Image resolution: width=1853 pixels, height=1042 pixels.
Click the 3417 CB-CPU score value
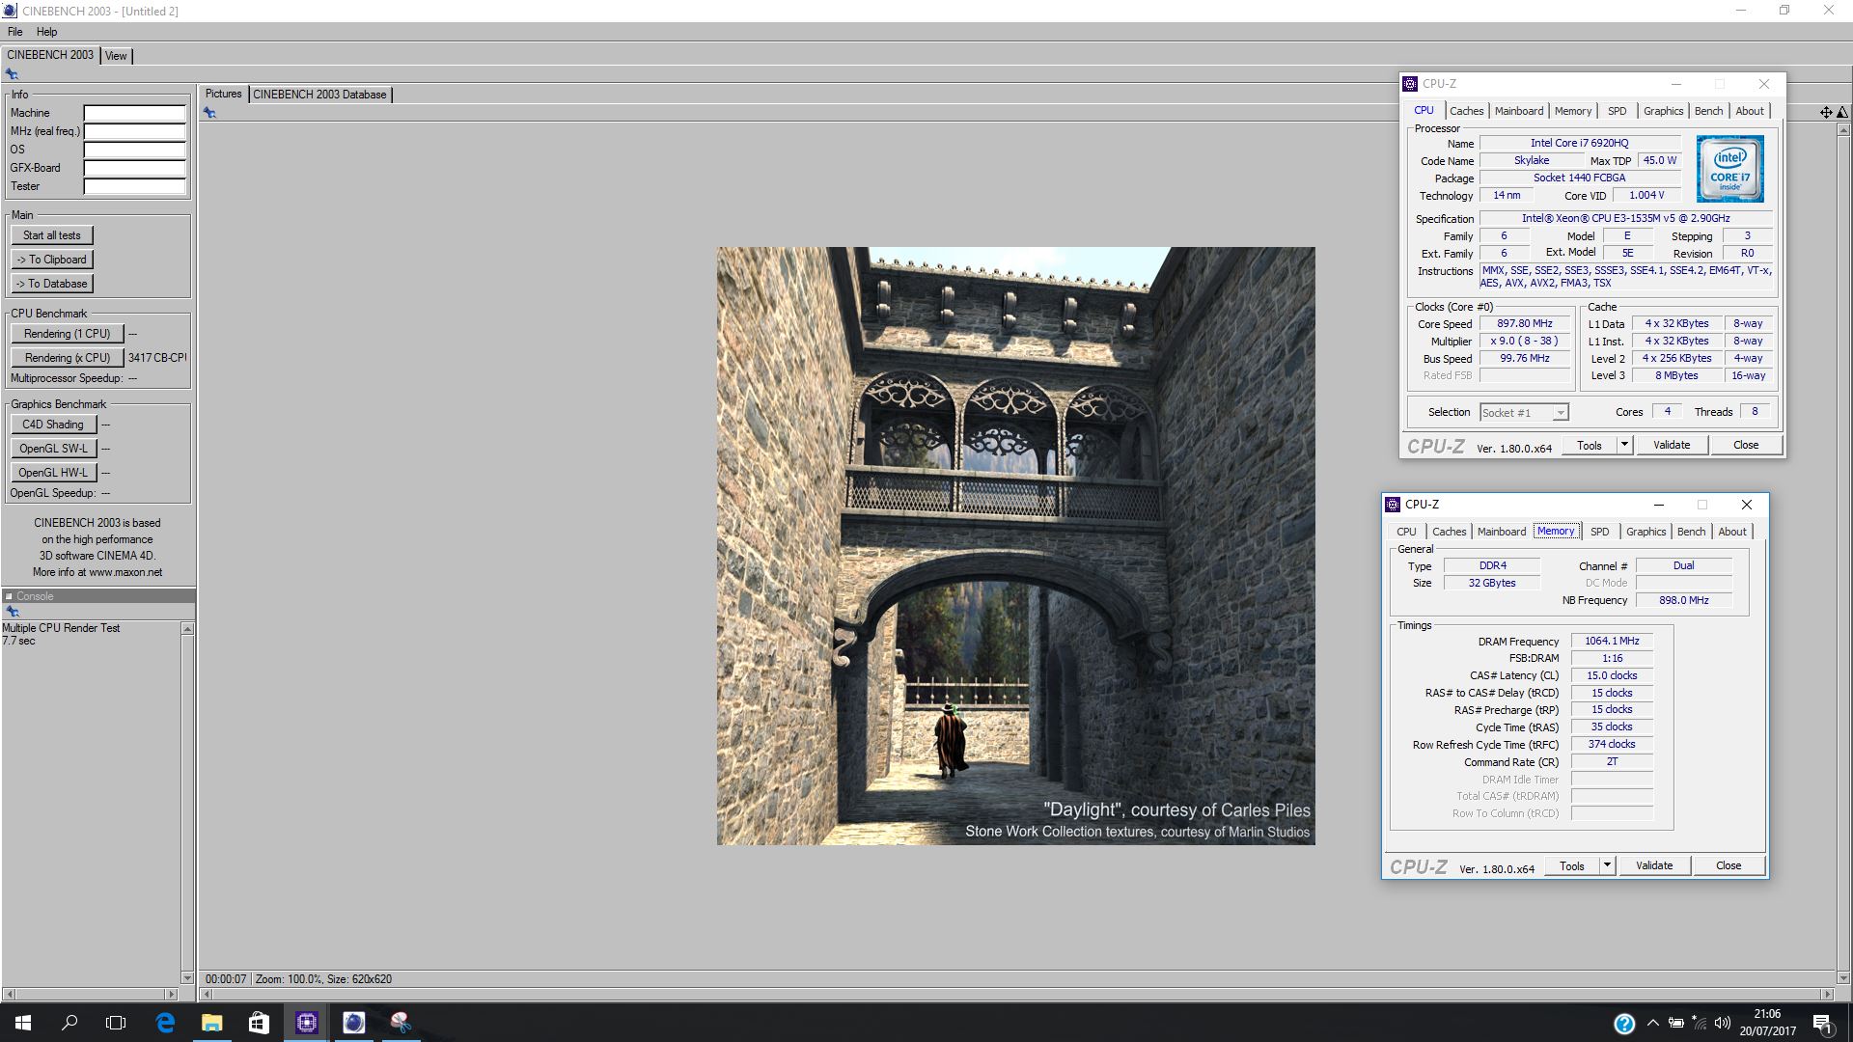157,358
